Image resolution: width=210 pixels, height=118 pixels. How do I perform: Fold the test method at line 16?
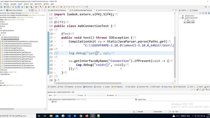[53, 34]
